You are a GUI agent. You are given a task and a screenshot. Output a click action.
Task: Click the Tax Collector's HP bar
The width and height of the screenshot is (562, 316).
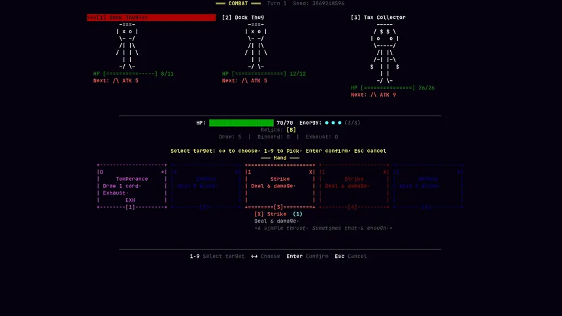(384, 87)
